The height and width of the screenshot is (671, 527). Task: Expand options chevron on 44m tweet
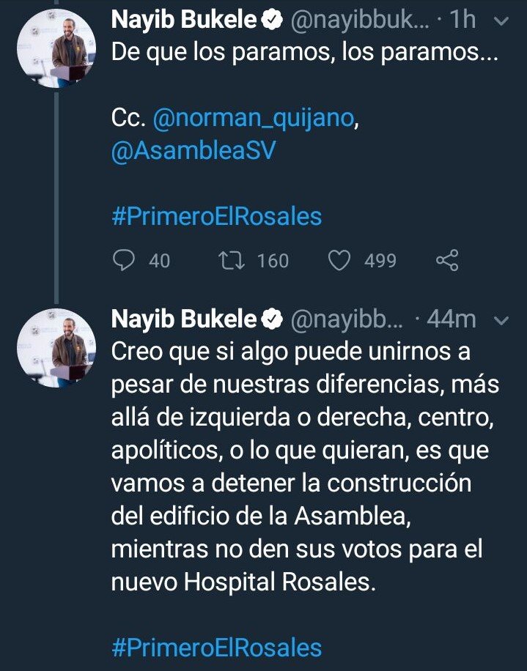(502, 320)
